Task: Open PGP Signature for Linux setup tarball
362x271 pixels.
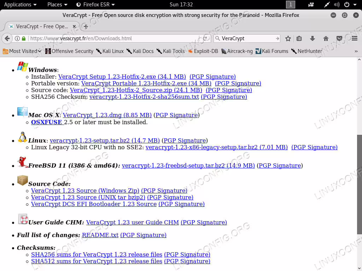Action: tap(185, 140)
